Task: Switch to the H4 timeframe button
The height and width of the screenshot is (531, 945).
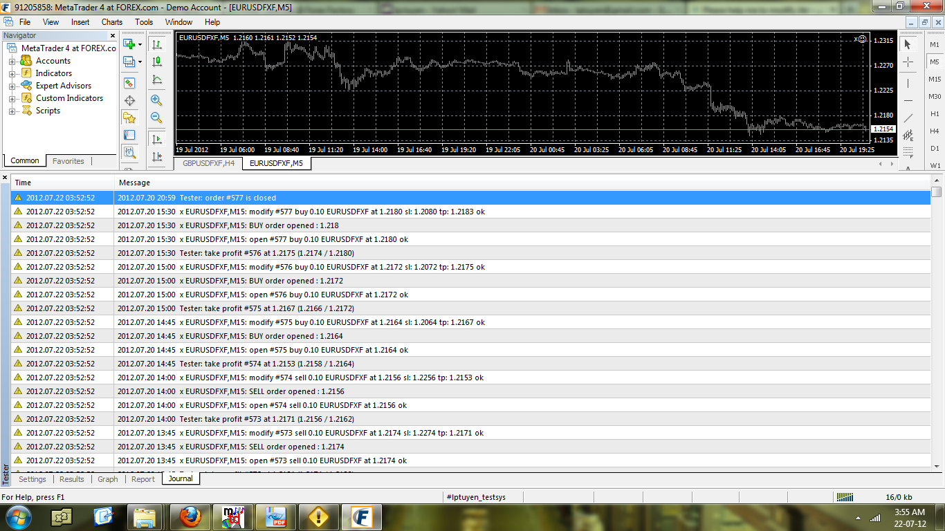Action: click(x=935, y=131)
